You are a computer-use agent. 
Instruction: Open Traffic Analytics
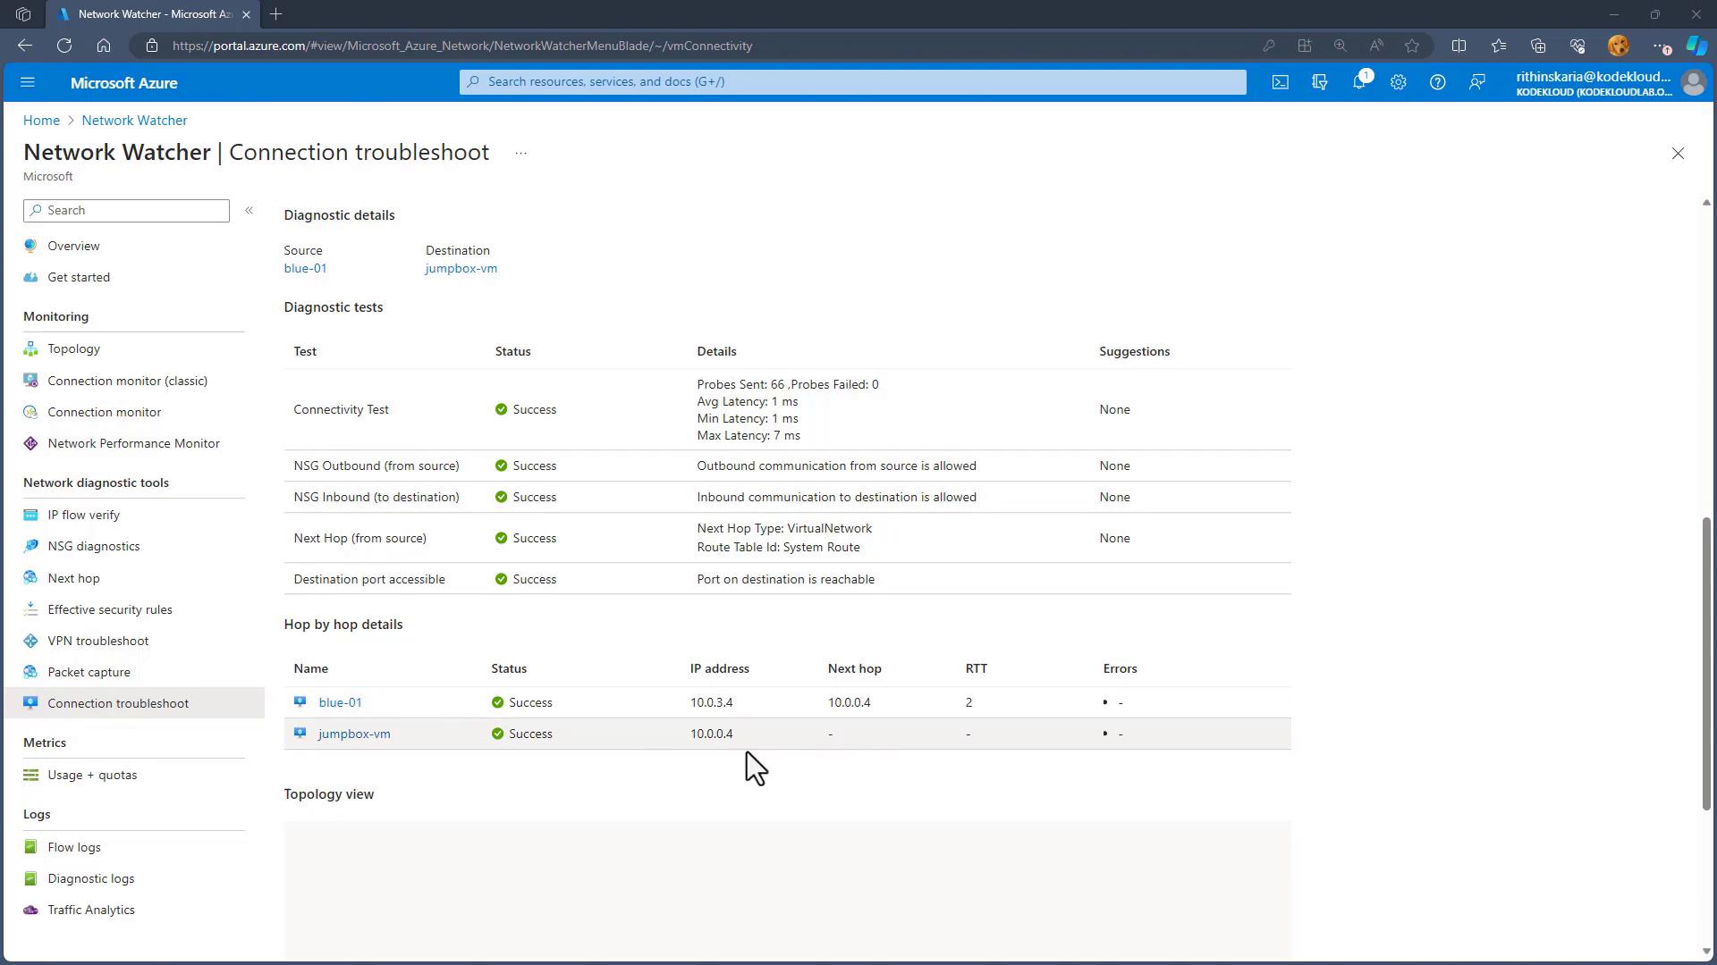(x=90, y=910)
